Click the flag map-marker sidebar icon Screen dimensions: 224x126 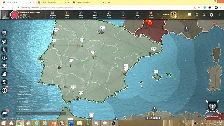(5, 83)
